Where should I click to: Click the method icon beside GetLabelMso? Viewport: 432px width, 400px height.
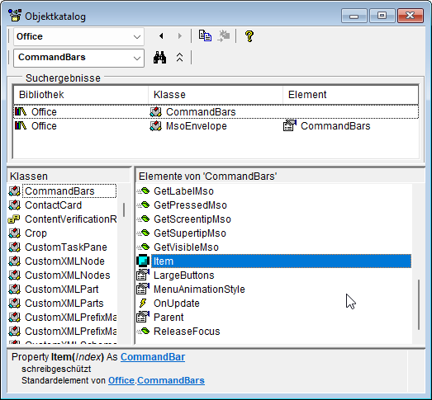[x=143, y=191]
